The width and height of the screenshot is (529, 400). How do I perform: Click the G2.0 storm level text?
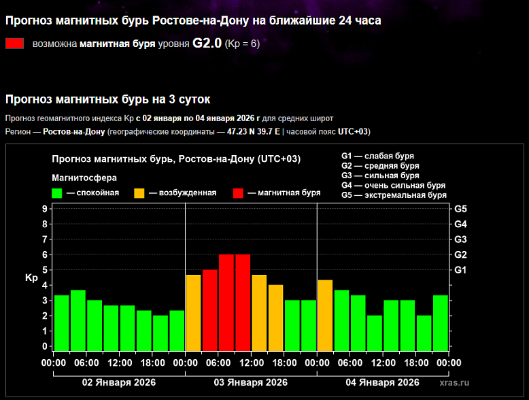[207, 44]
